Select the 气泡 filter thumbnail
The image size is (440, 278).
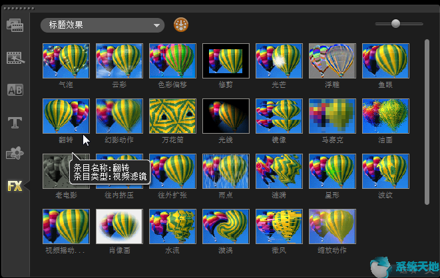tap(66, 61)
